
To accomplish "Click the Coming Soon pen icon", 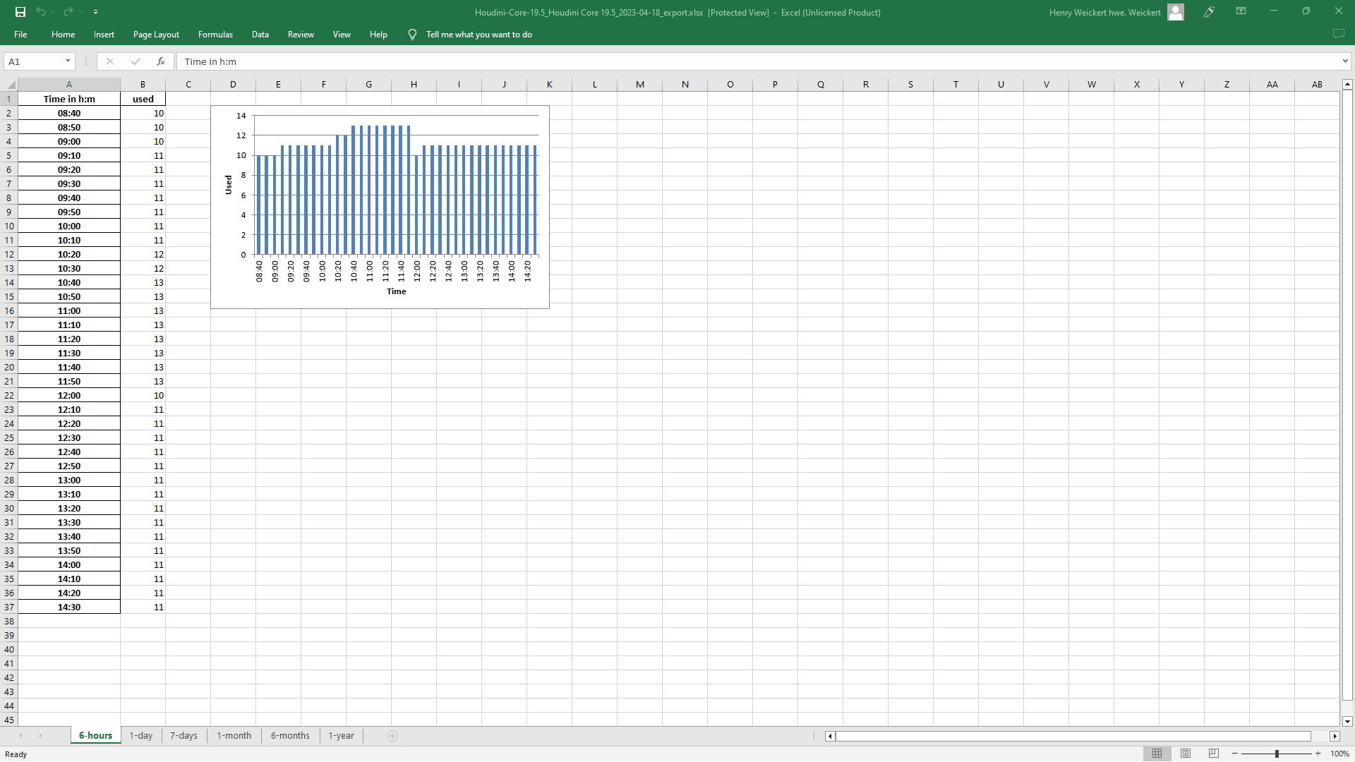I will click(1209, 12).
